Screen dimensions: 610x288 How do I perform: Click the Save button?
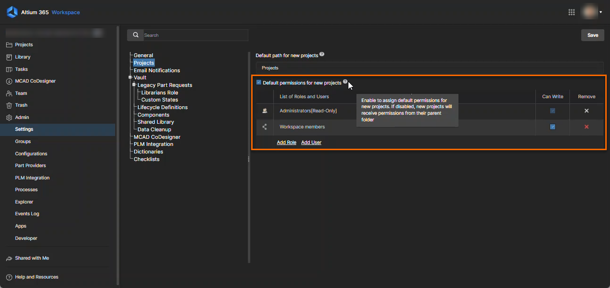593,35
